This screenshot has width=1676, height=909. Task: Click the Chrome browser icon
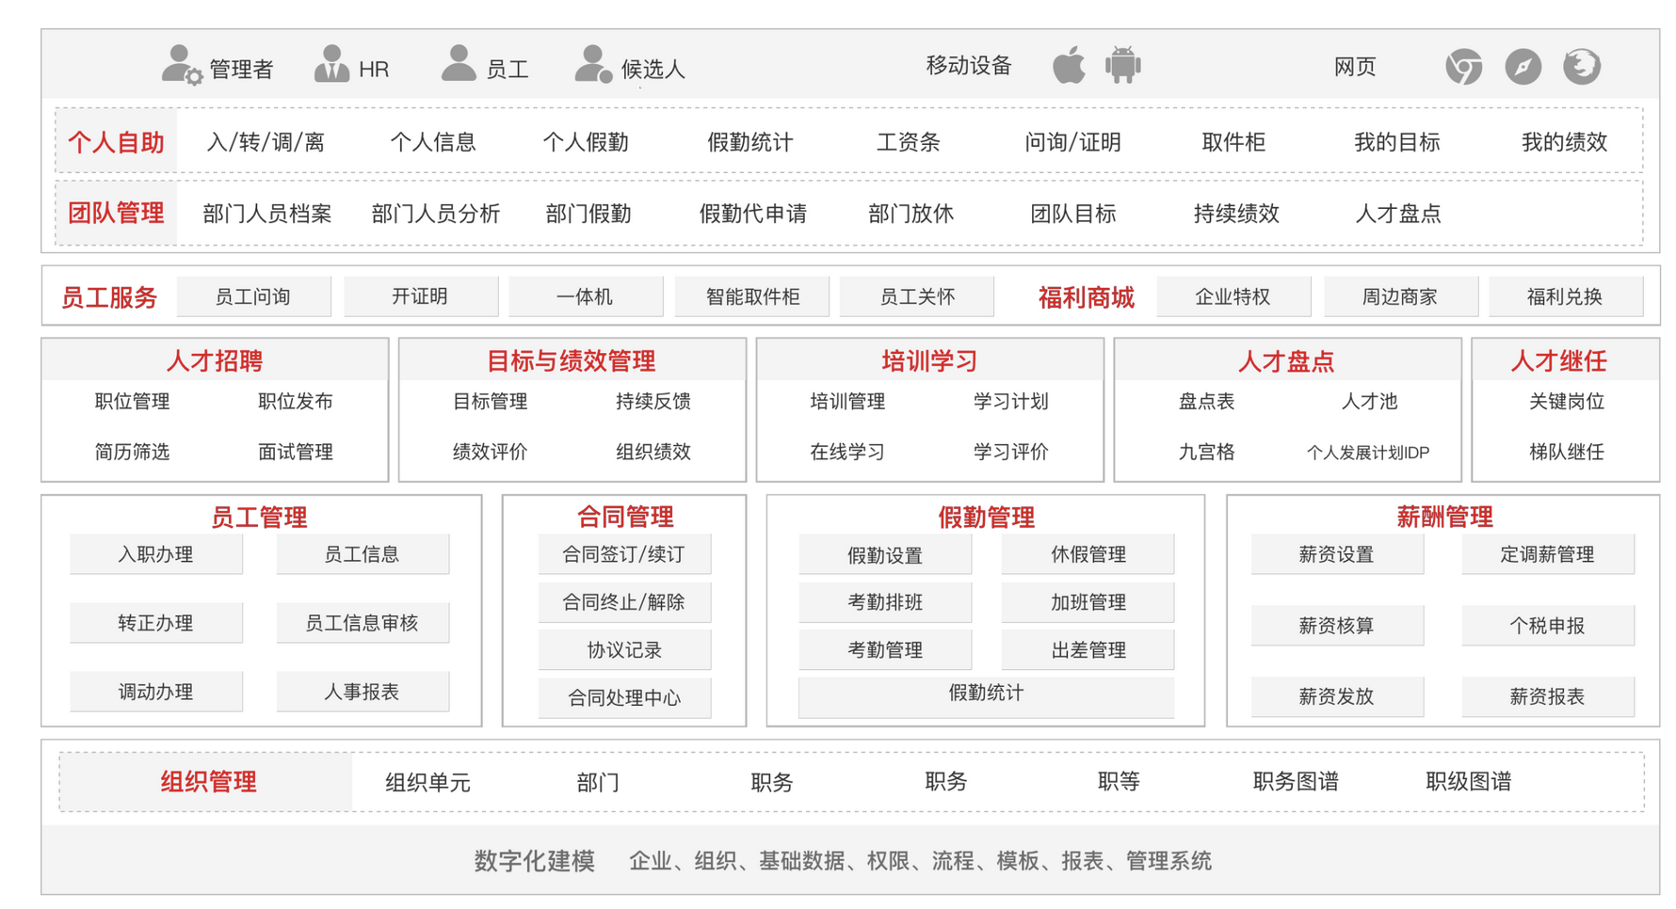(x=1463, y=66)
